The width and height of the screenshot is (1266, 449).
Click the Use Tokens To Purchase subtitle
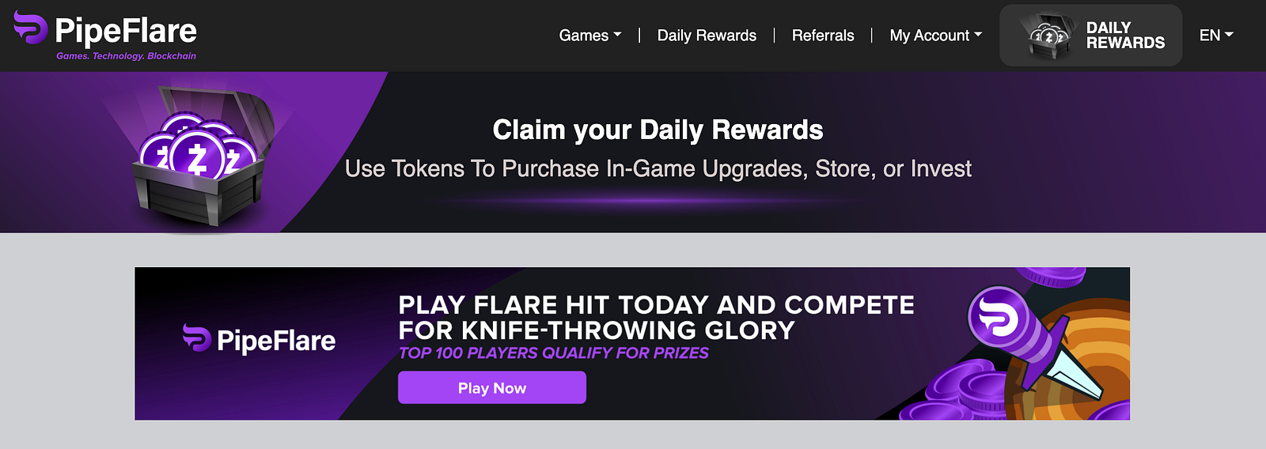coord(658,168)
